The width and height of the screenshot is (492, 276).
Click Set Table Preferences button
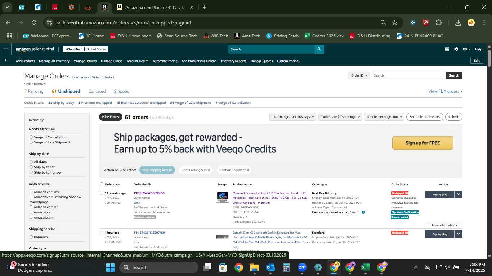click(425, 117)
